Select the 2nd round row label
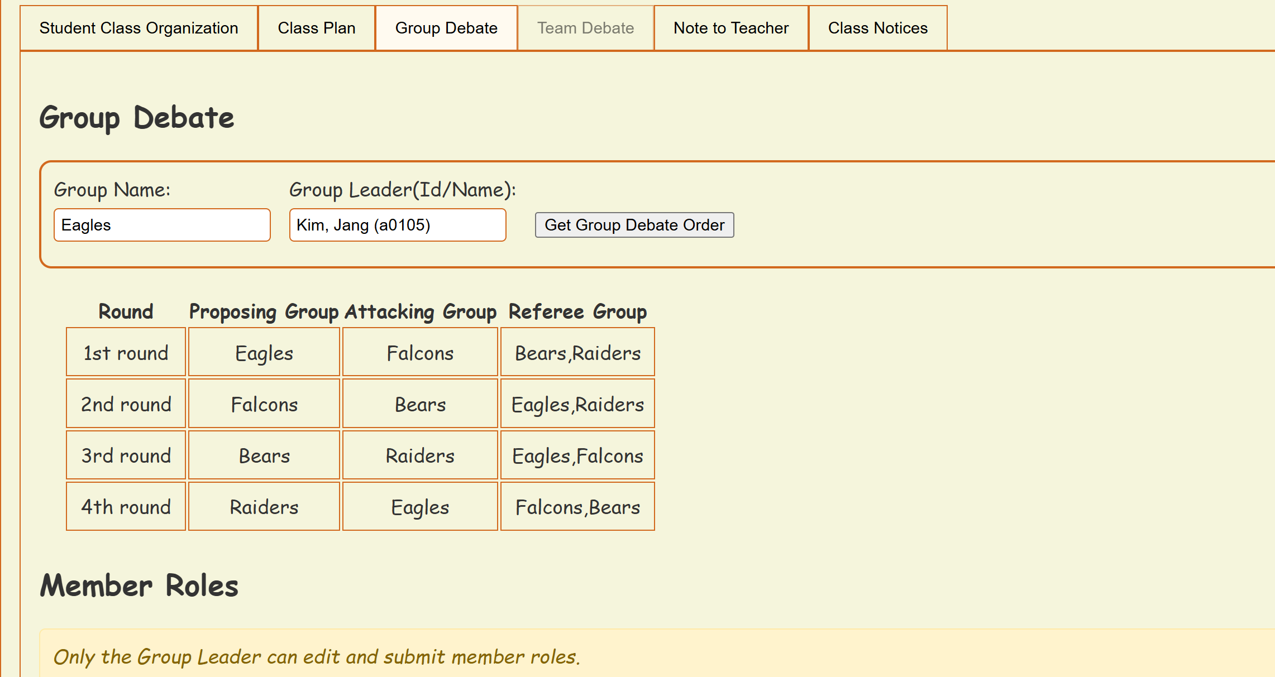 [x=126, y=404]
